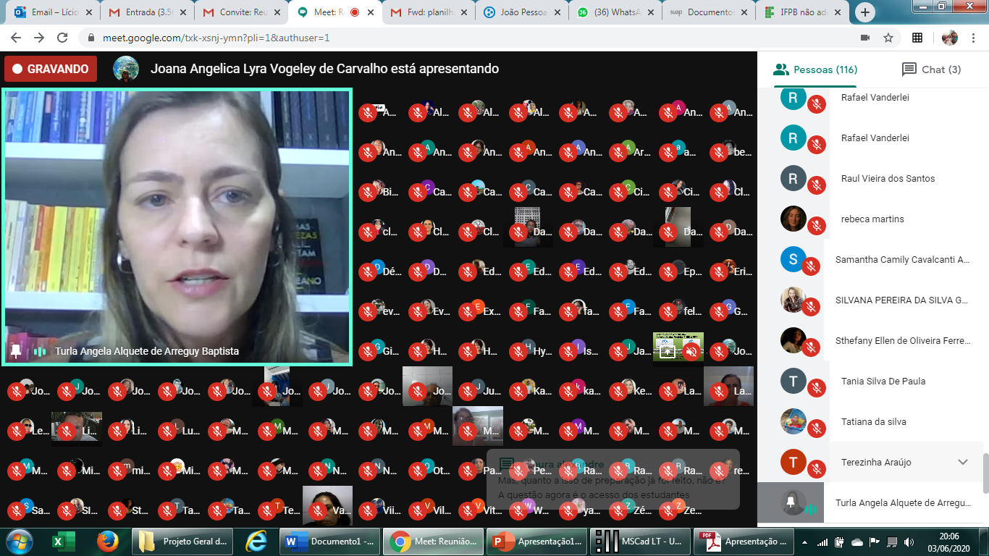Open the Chrome three-dot menu
The height and width of the screenshot is (556, 989).
pyautogui.click(x=975, y=38)
